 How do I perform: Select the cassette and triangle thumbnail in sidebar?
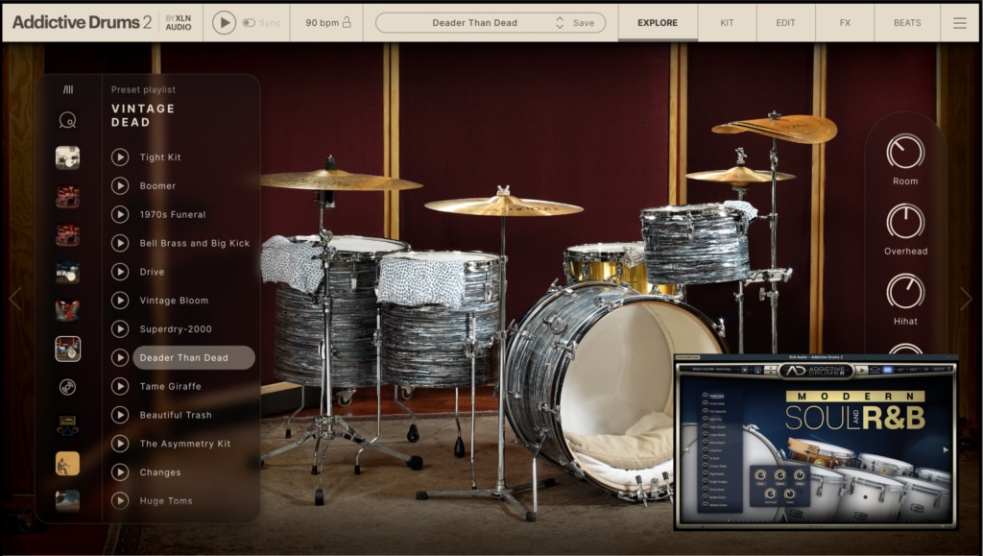pyautogui.click(x=68, y=425)
